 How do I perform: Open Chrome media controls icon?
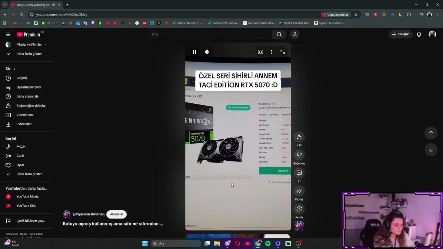click(x=421, y=15)
